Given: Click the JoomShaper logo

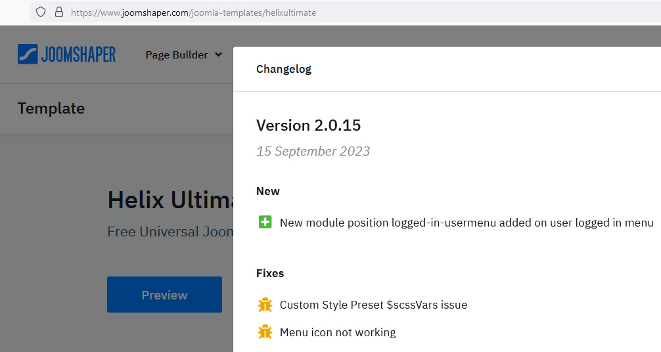Looking at the screenshot, I should pyautogui.click(x=66, y=55).
